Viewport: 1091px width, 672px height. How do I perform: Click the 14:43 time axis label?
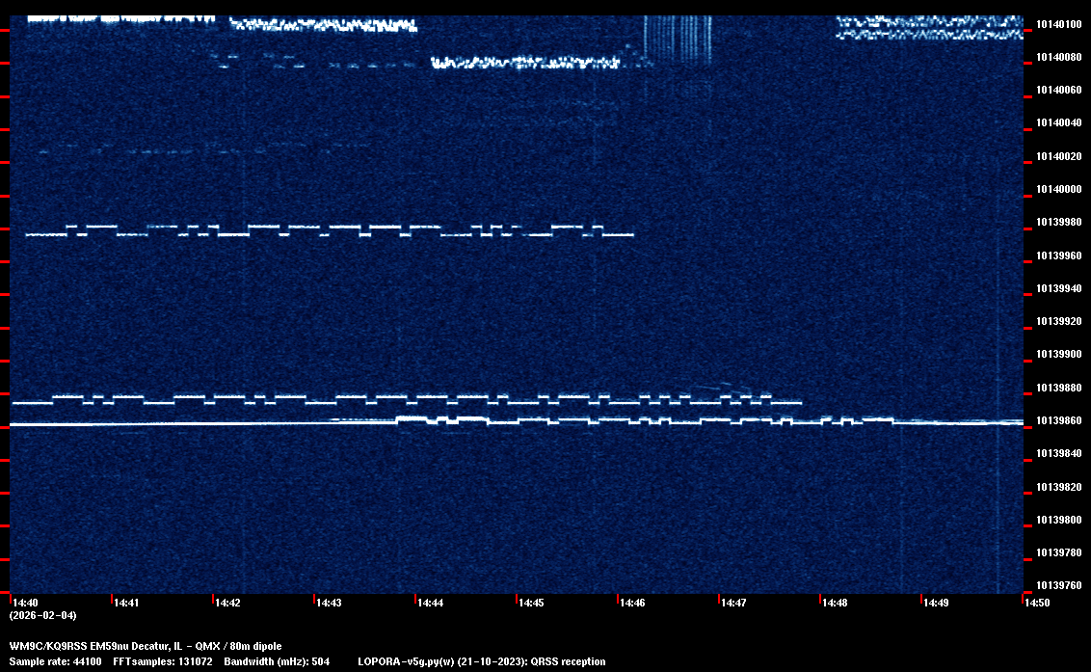(329, 603)
